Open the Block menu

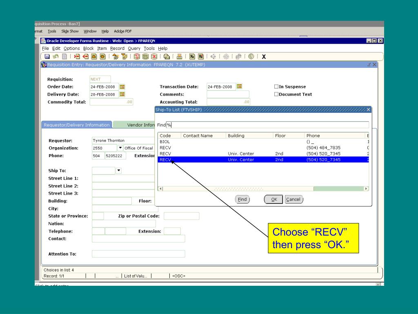tap(88, 48)
